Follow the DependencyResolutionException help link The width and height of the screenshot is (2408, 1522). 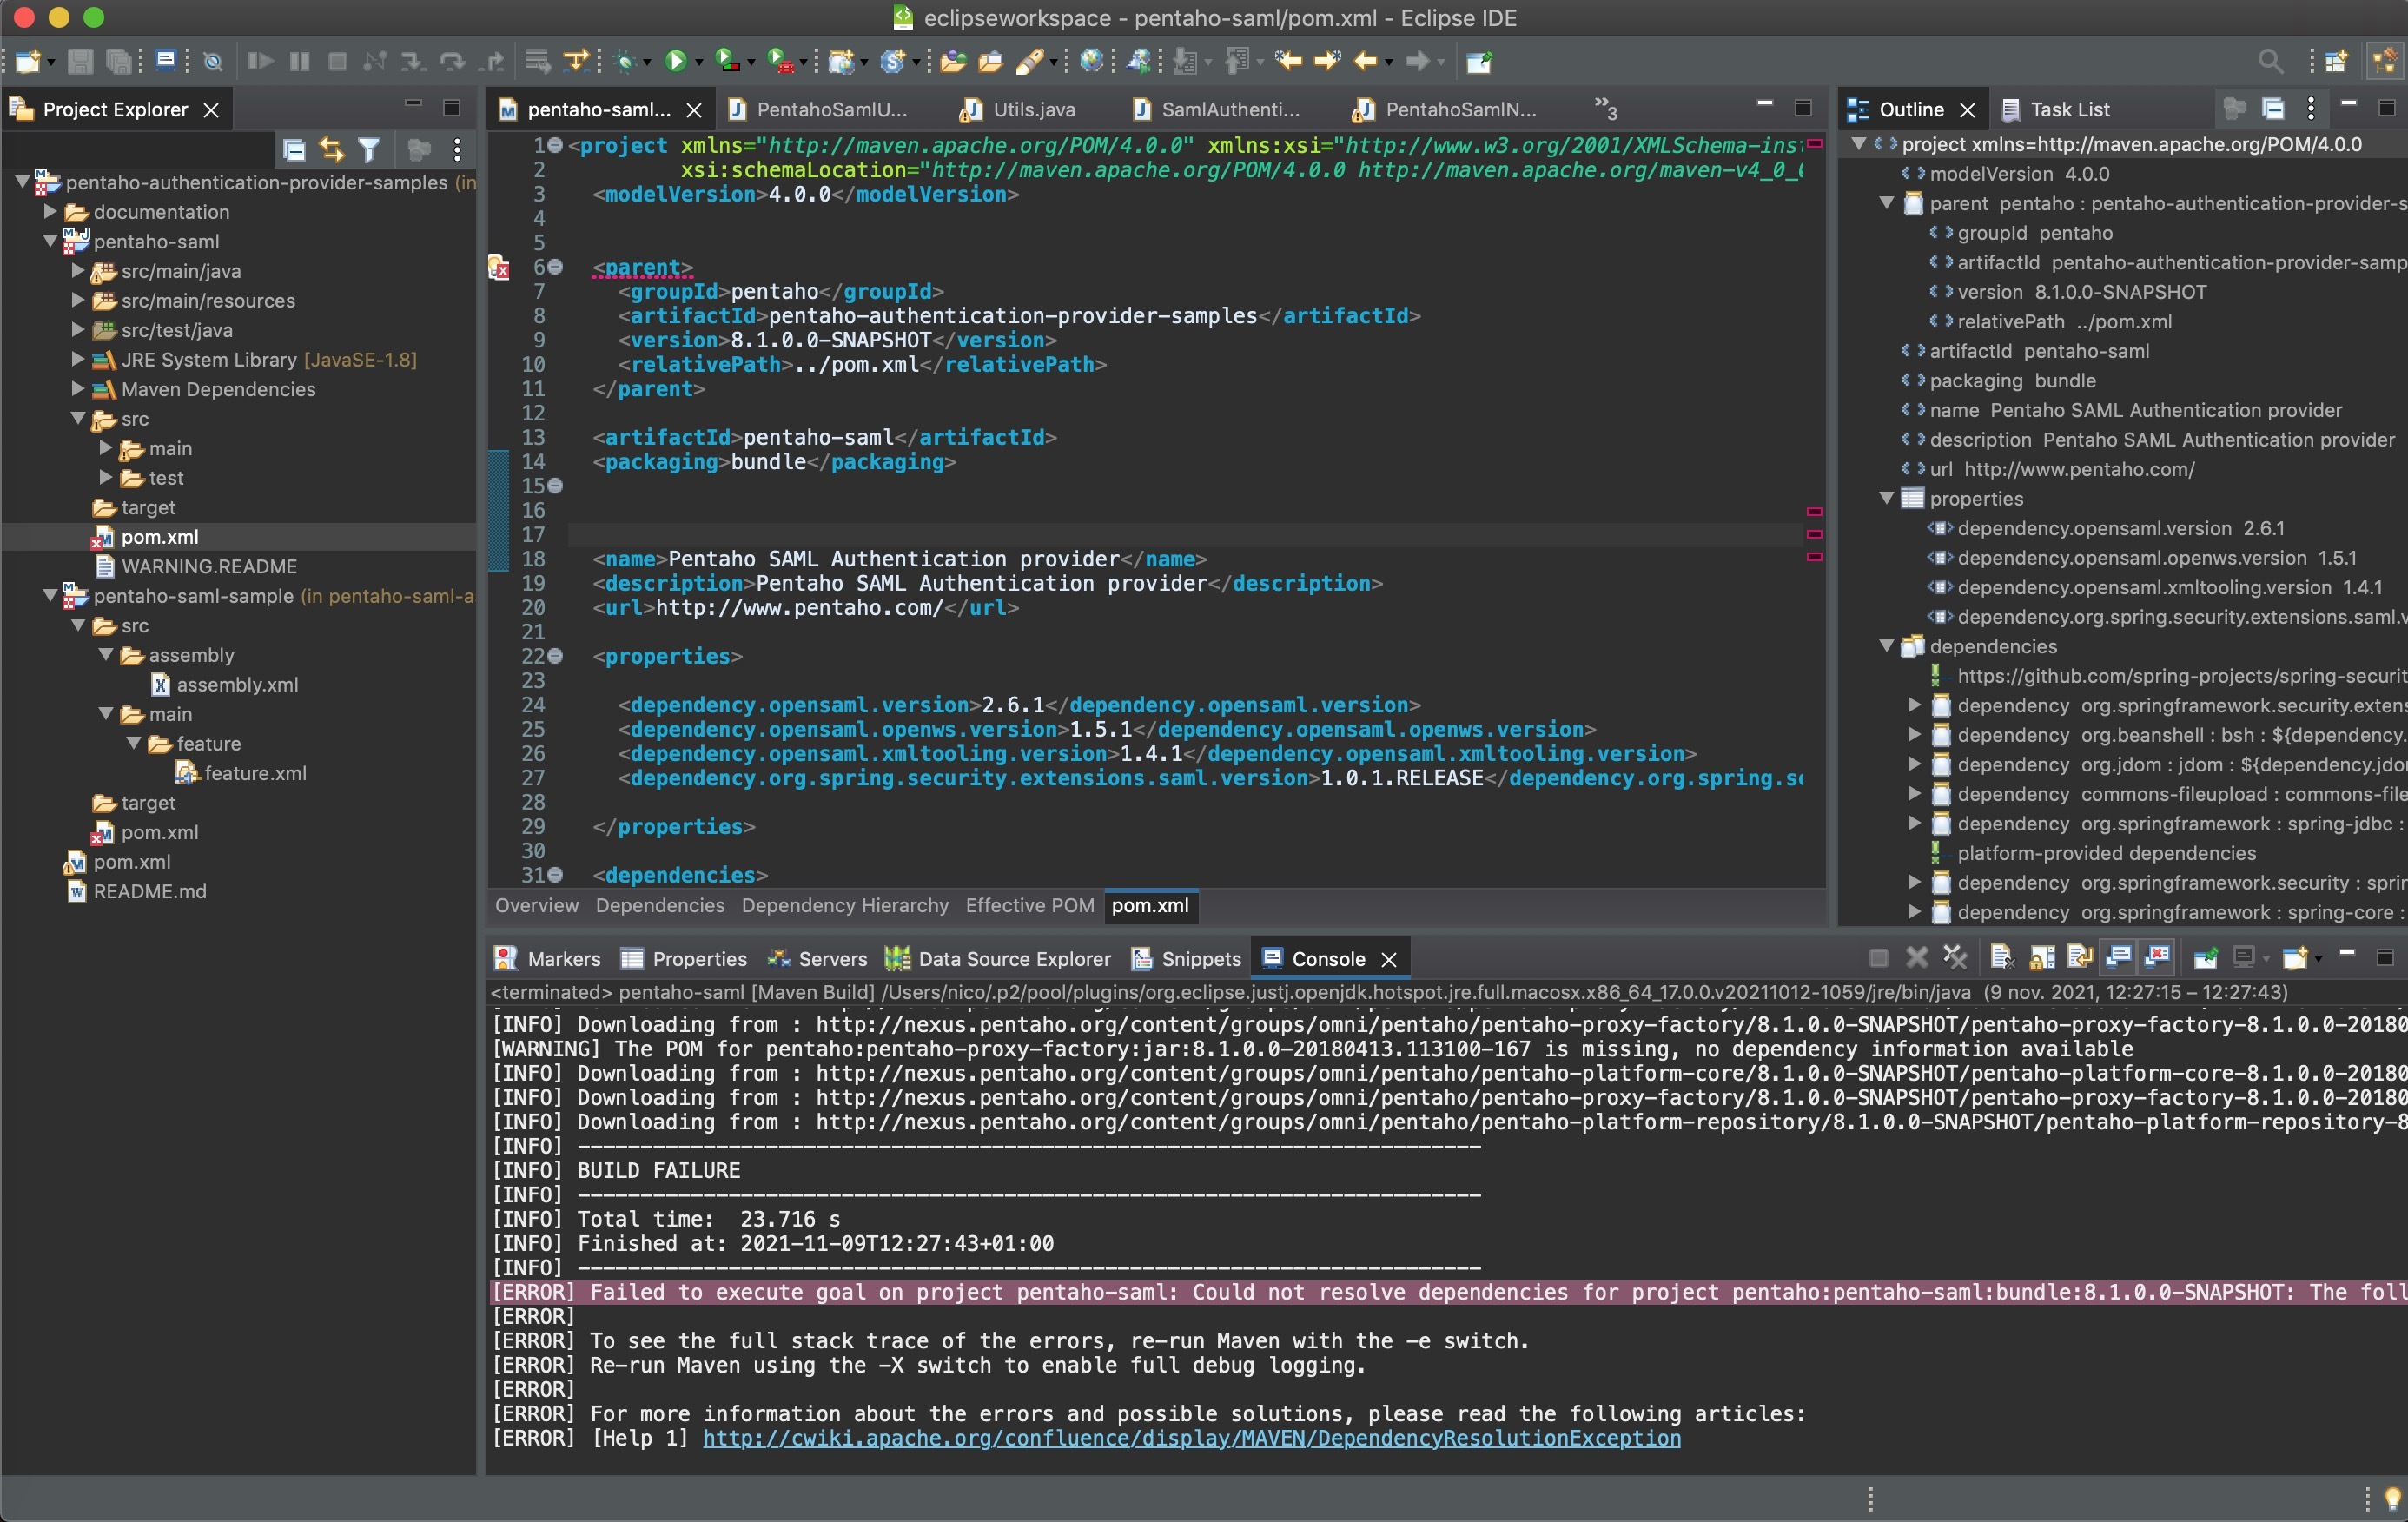coord(1192,1438)
